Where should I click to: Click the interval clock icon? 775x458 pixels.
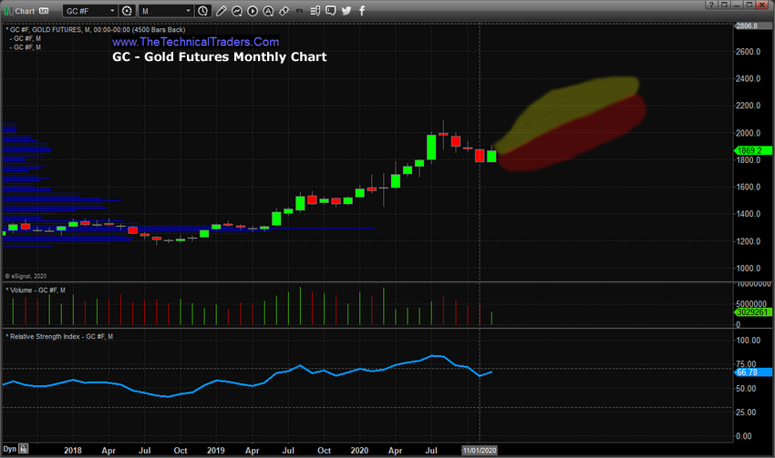[x=201, y=10]
